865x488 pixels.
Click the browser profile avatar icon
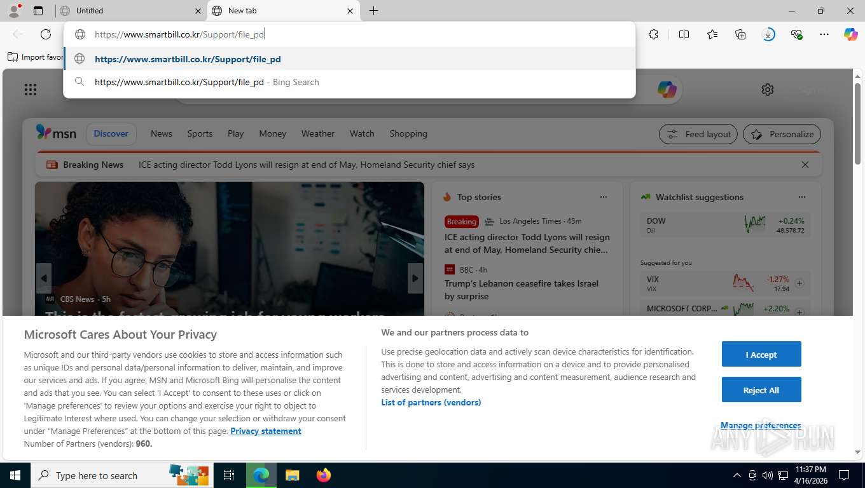[x=13, y=10]
